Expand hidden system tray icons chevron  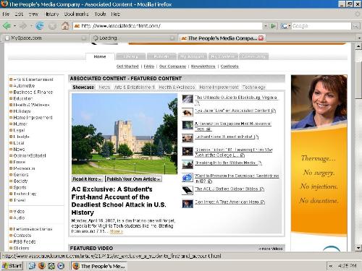click(331, 266)
